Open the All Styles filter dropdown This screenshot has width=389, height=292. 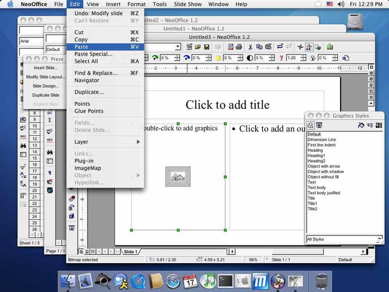tap(379, 239)
